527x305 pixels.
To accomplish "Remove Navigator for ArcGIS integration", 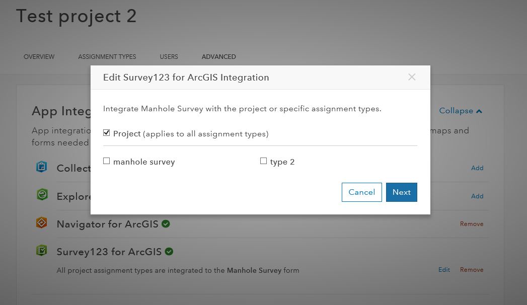I will (x=472, y=223).
